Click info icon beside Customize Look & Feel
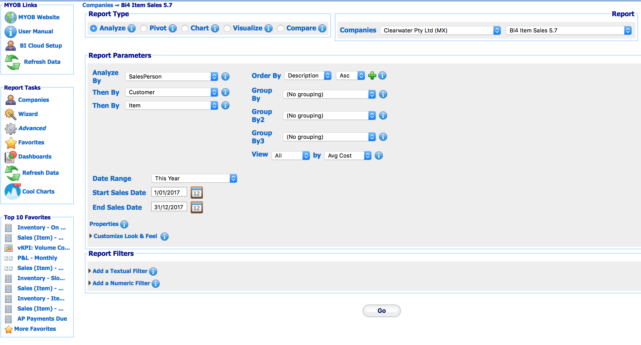Viewport: 641px width, 345px height. point(165,236)
